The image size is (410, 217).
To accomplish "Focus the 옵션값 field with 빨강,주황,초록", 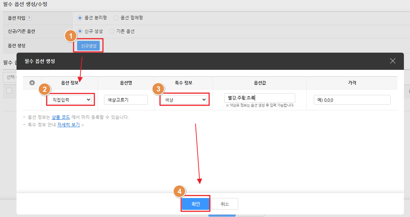I will tap(260, 98).
